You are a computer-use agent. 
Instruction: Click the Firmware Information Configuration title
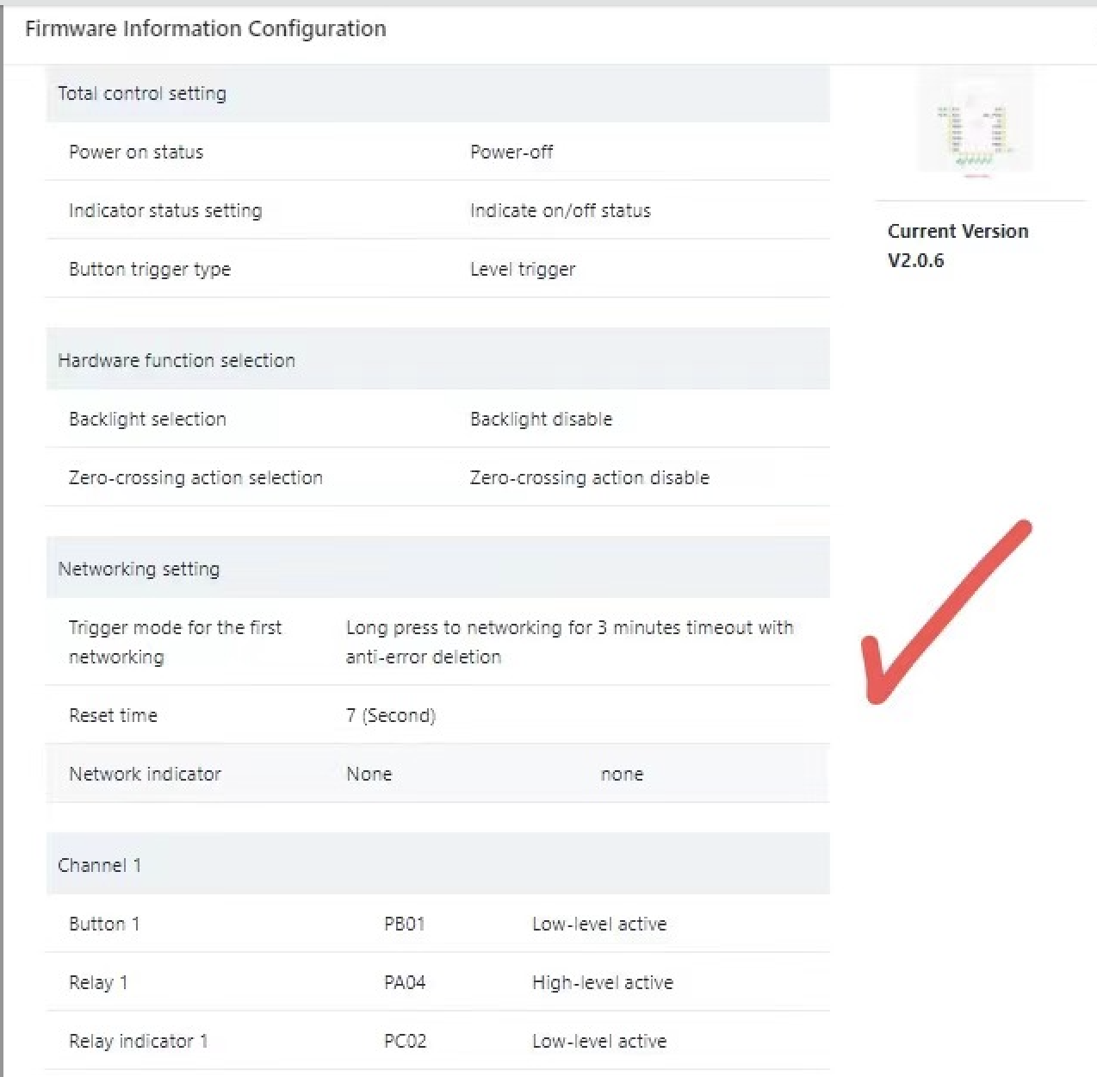[x=206, y=28]
